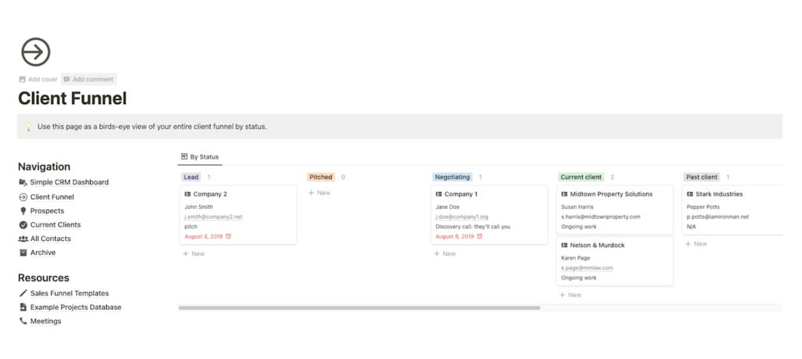
Task: Click the Lead status tag
Action: [191, 178]
